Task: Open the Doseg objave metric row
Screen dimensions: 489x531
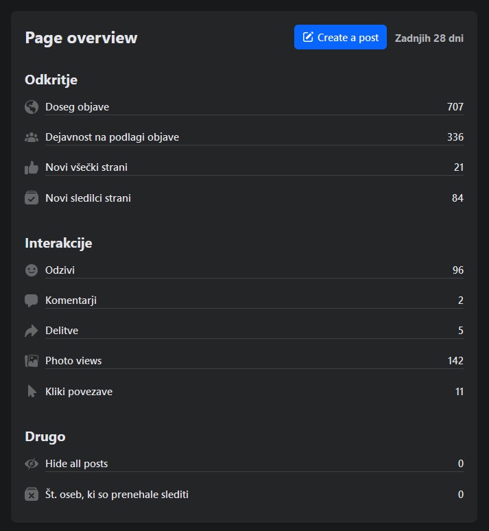Action: 77,107
